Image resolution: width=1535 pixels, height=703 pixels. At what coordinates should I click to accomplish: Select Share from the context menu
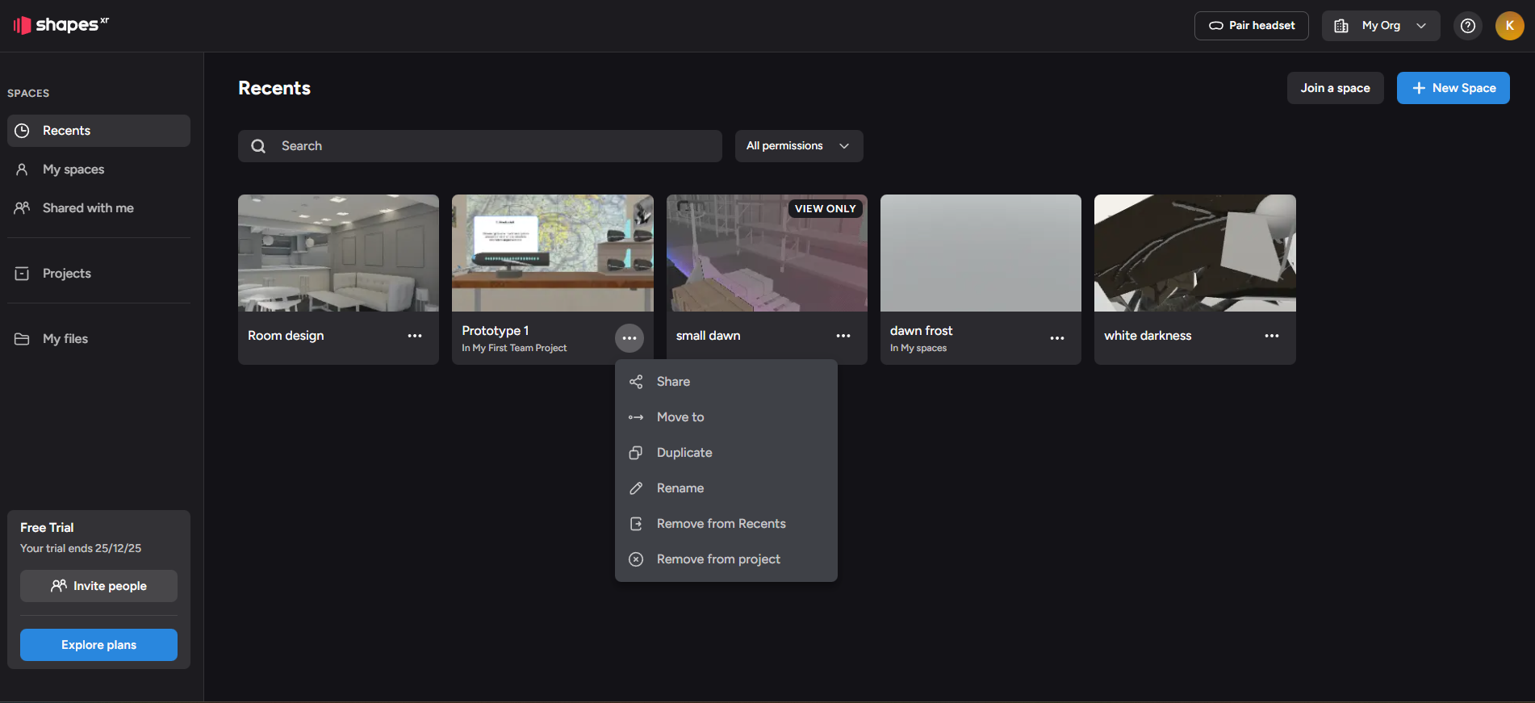point(673,382)
